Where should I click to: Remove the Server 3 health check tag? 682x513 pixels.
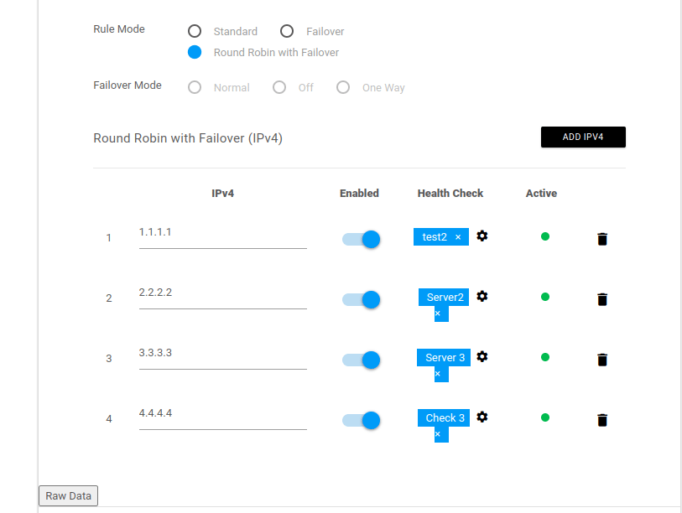pyautogui.click(x=438, y=374)
